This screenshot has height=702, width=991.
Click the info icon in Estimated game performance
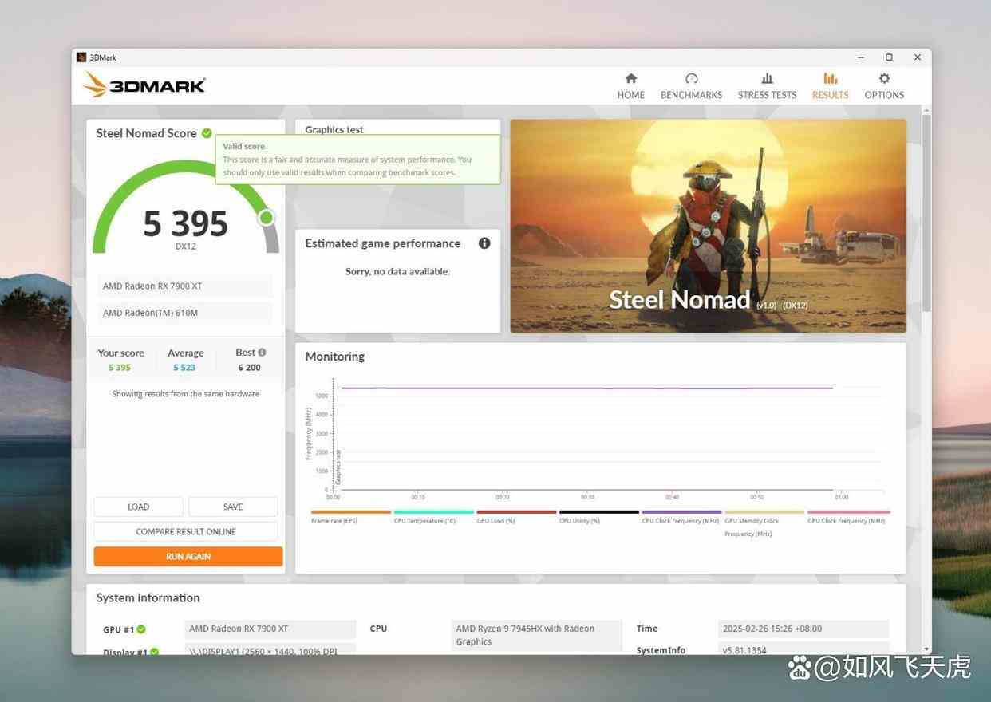[x=484, y=243]
